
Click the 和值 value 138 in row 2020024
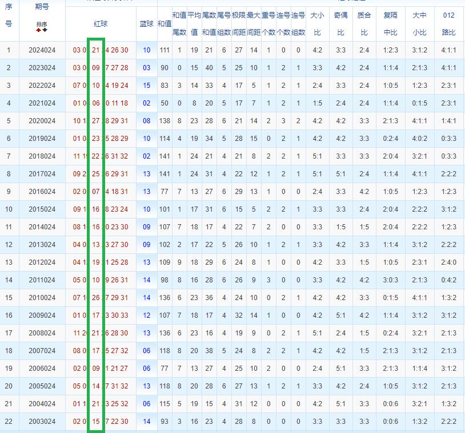coord(165,121)
